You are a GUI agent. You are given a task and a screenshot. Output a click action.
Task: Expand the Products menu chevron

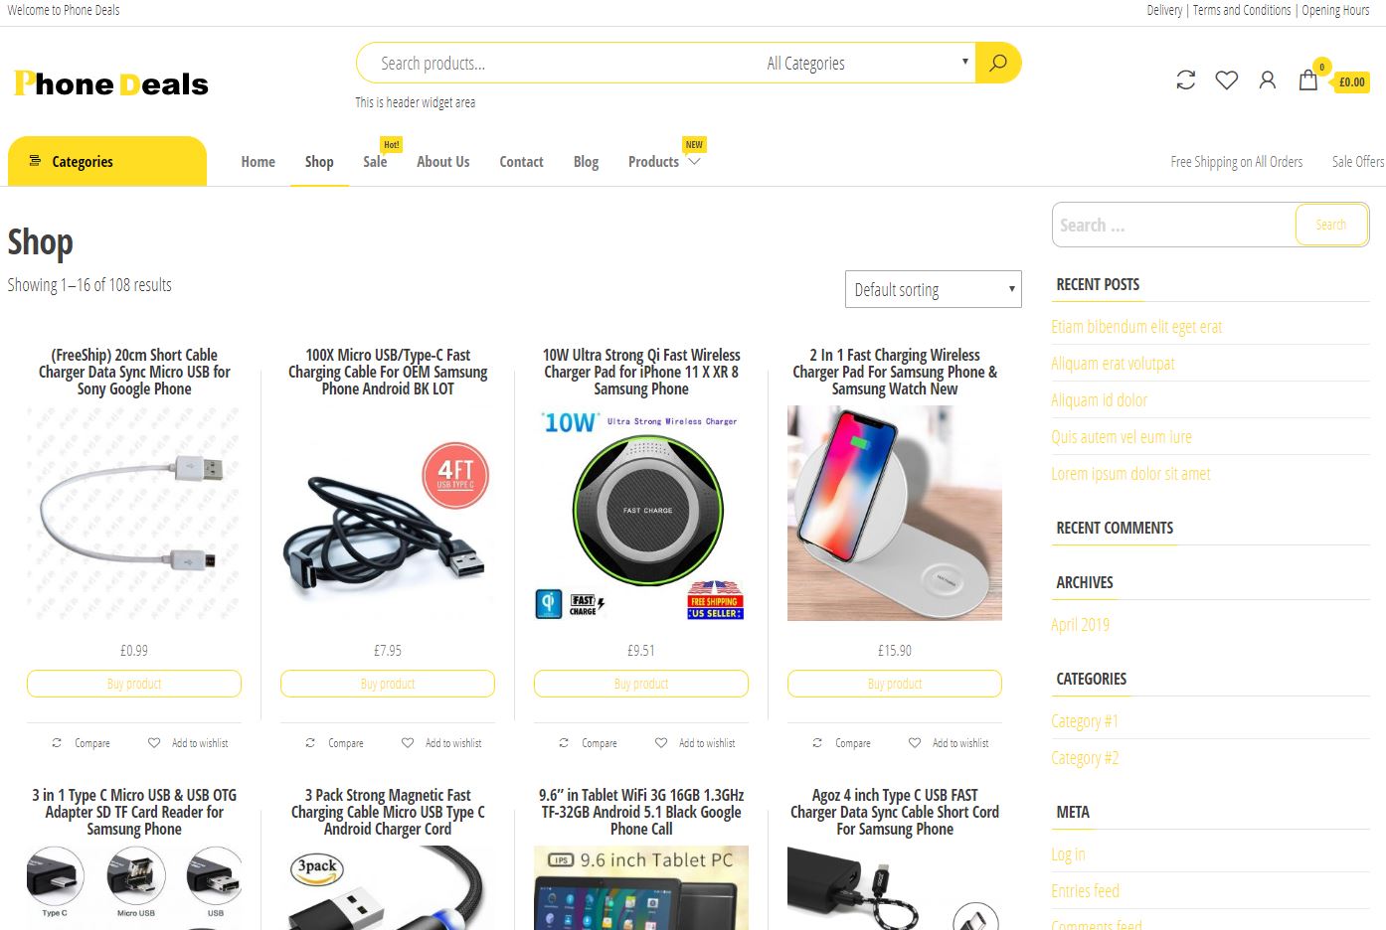(x=694, y=162)
